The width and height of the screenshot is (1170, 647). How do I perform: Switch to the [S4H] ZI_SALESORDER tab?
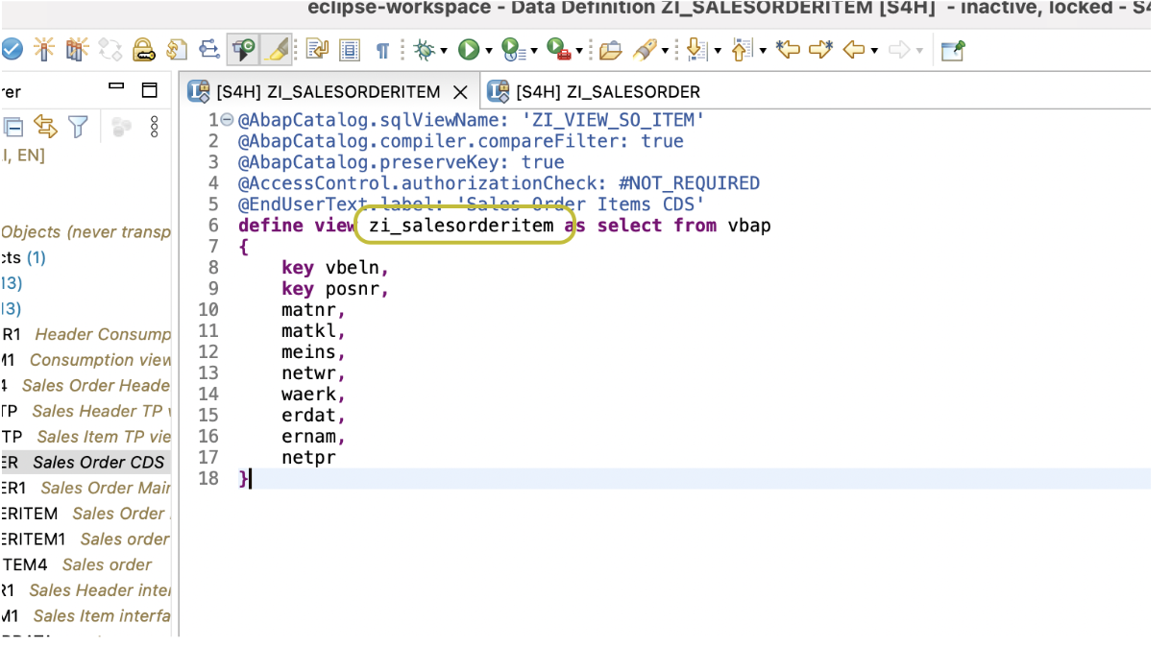596,91
